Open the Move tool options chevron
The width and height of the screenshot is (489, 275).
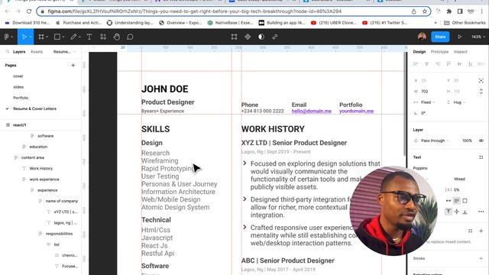[x=31, y=37]
